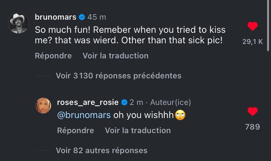This screenshot has width=271, height=161.
Task: Click the vertical scrollbar at the right edge
Action: click(x=268, y=26)
